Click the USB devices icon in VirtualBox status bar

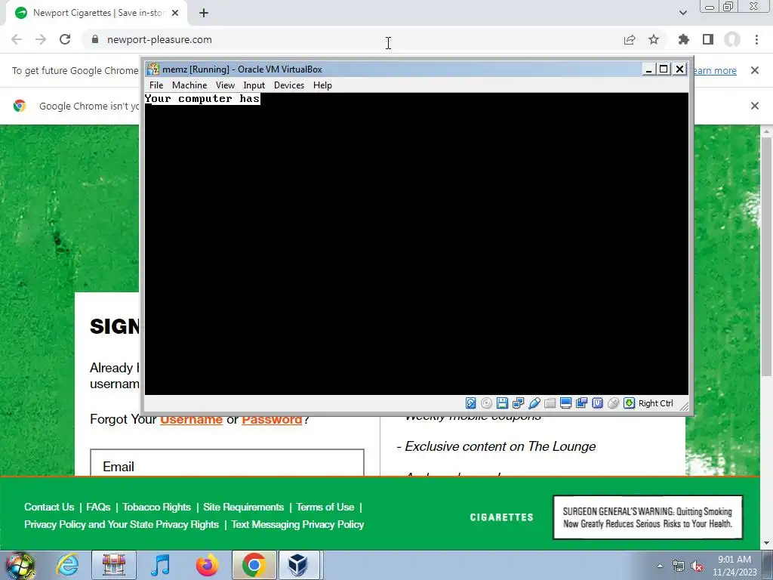(534, 403)
